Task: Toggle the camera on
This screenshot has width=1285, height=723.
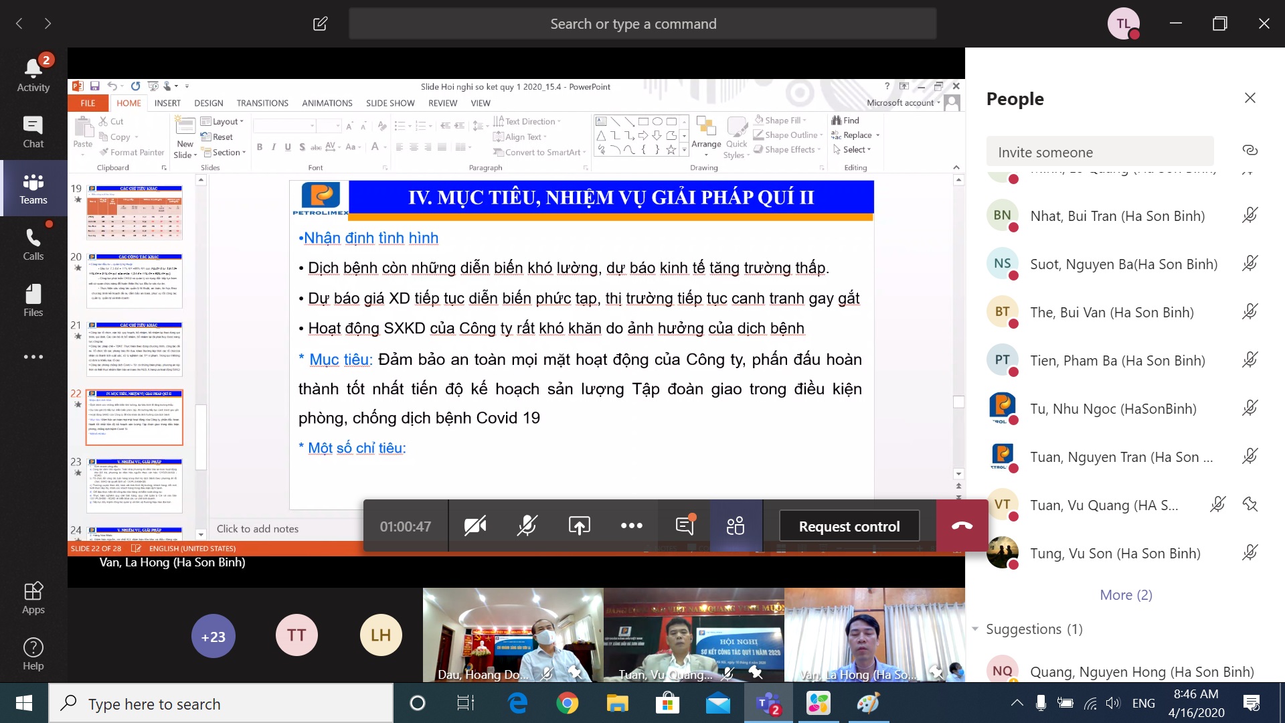Action: point(475,526)
